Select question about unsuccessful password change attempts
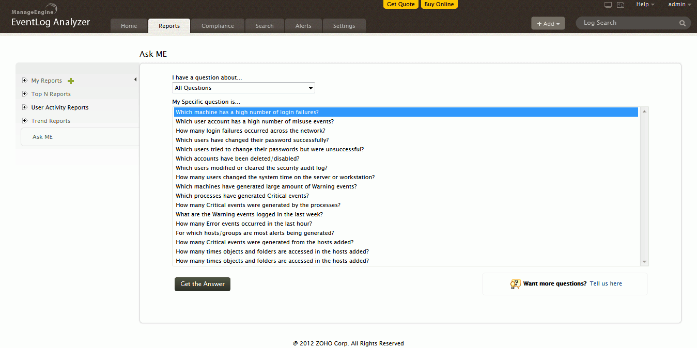Image resolution: width=697 pixels, height=348 pixels. (406, 149)
